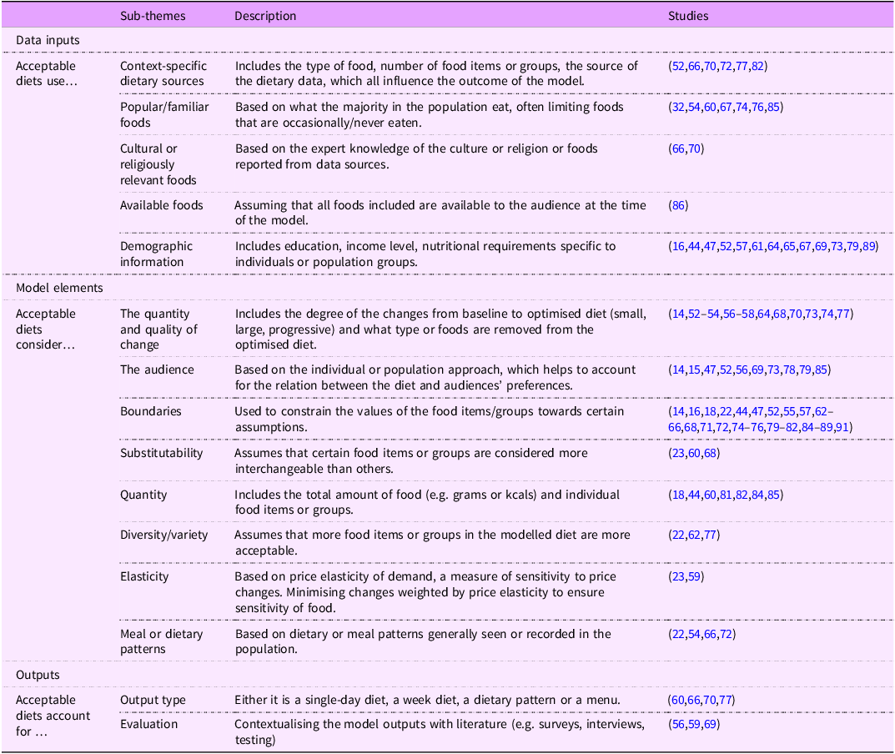895x754 pixels.
Task: Click reference 23 in Elasticity row
Action: pos(678,577)
